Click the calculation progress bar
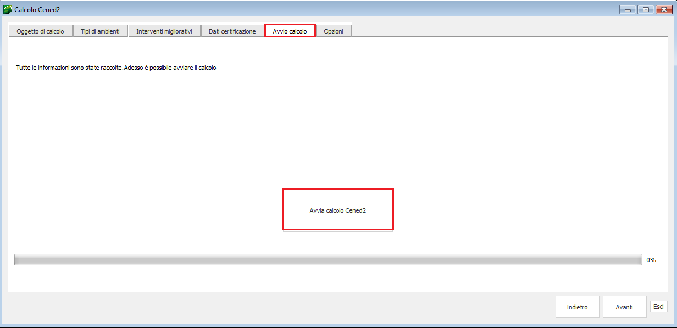 328,260
